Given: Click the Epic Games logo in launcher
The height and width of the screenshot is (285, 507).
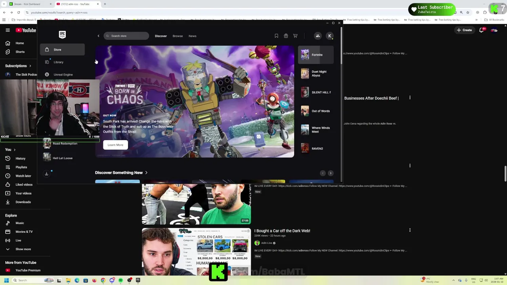Looking at the screenshot, I should point(62,34).
